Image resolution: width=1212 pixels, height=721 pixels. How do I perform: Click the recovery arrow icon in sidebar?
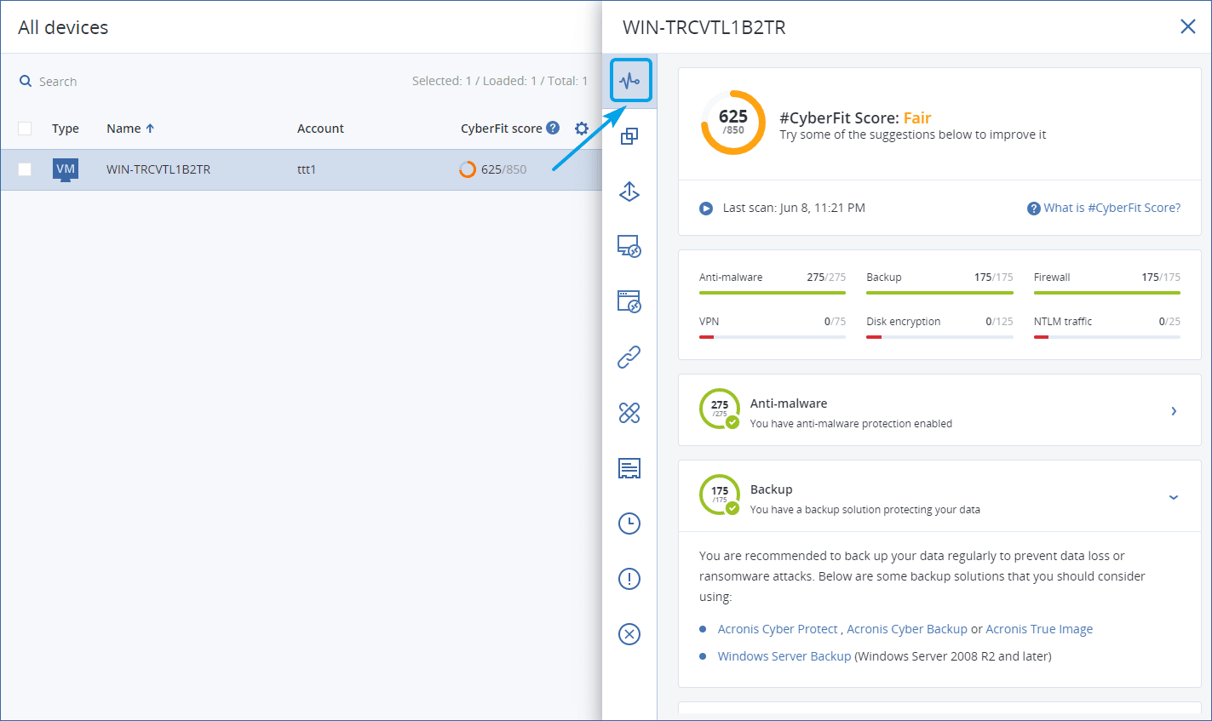[x=629, y=192]
